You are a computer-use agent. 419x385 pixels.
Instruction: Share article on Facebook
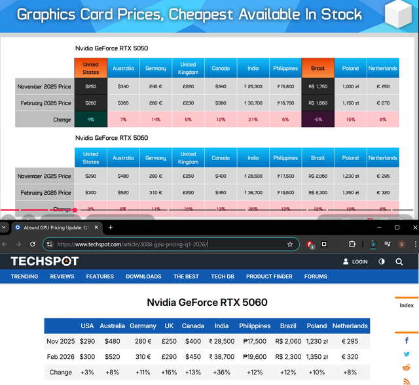tap(407, 341)
